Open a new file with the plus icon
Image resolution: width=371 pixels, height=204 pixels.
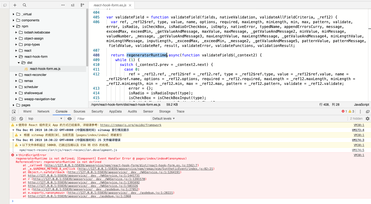pos(15,5)
